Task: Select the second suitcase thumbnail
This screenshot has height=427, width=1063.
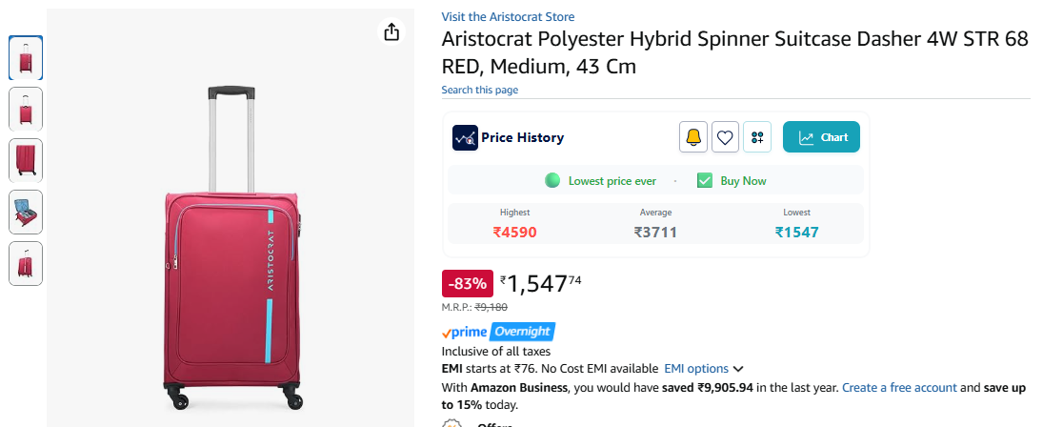Action: point(26,109)
